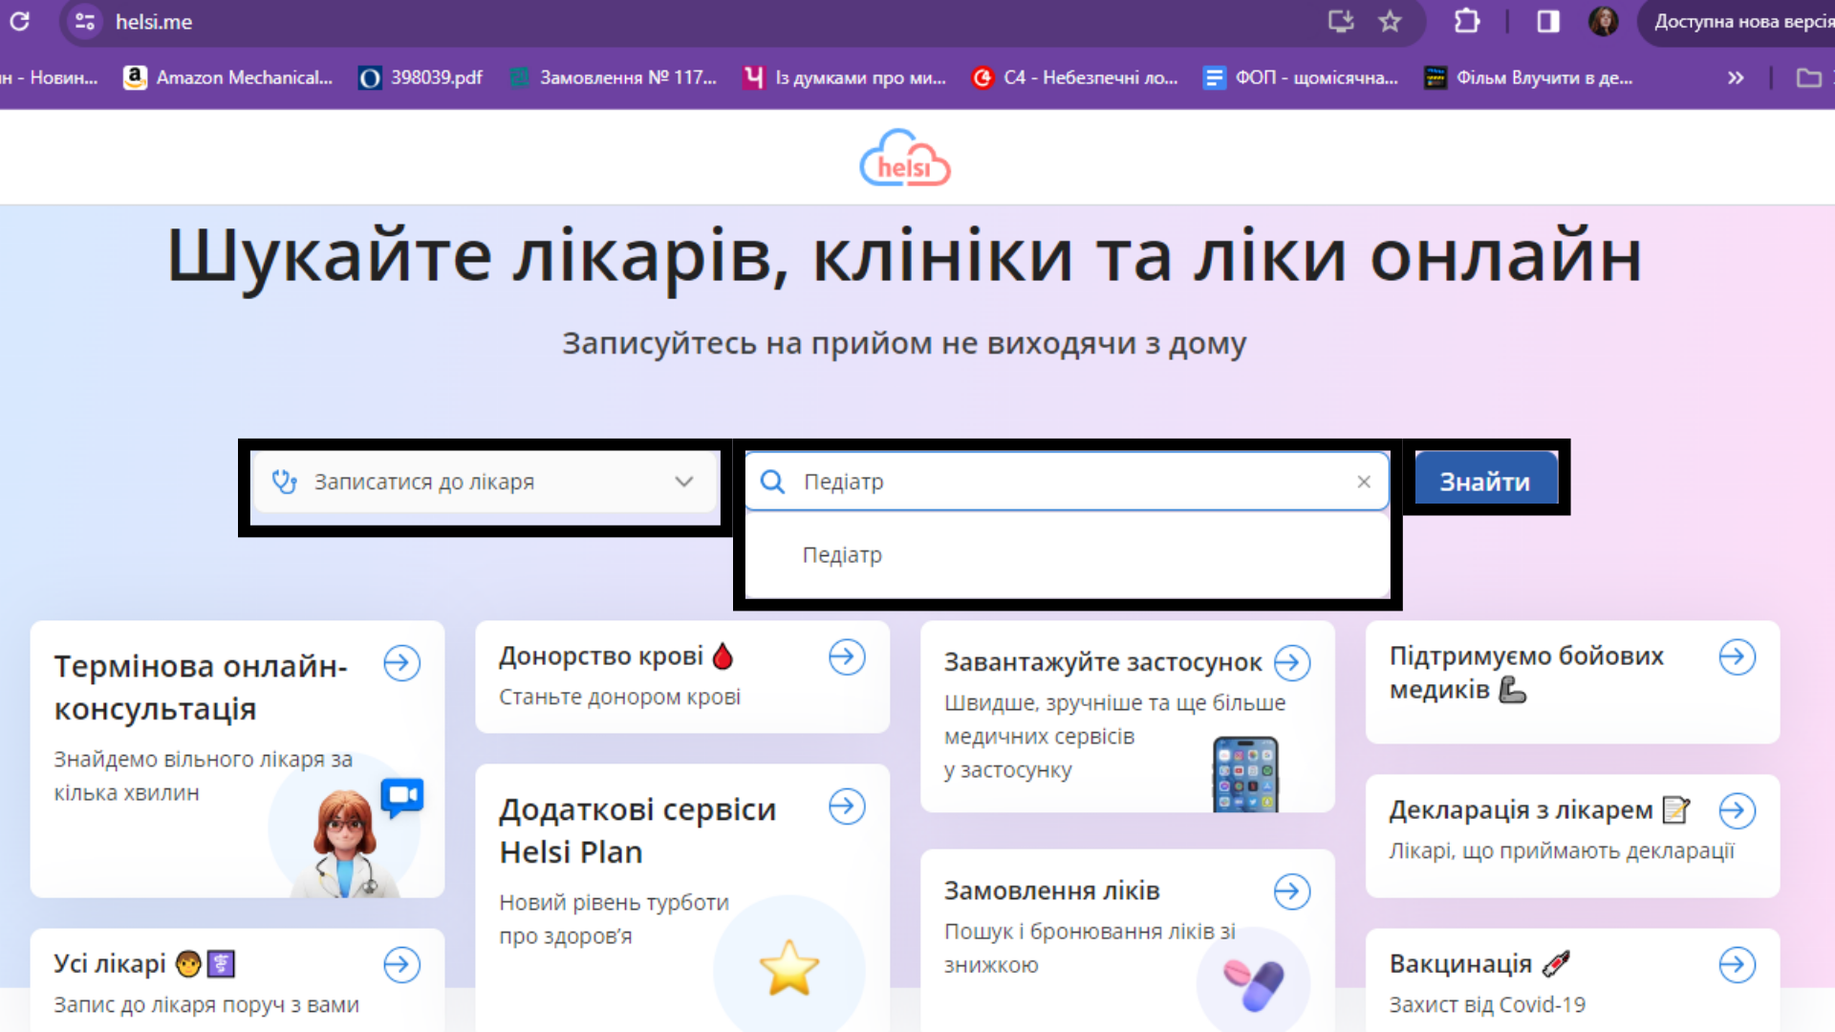Click the address bar showing helsi.me
The image size is (1835, 1032).
pyautogui.click(x=153, y=21)
